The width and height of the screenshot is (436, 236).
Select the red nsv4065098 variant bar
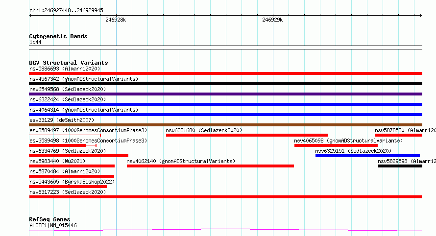point(336,145)
